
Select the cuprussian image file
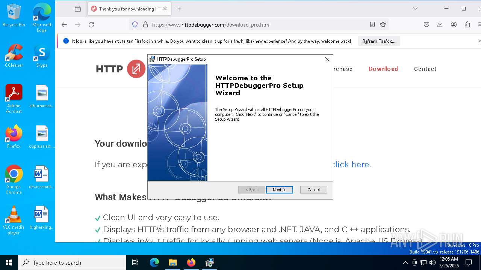(x=42, y=137)
